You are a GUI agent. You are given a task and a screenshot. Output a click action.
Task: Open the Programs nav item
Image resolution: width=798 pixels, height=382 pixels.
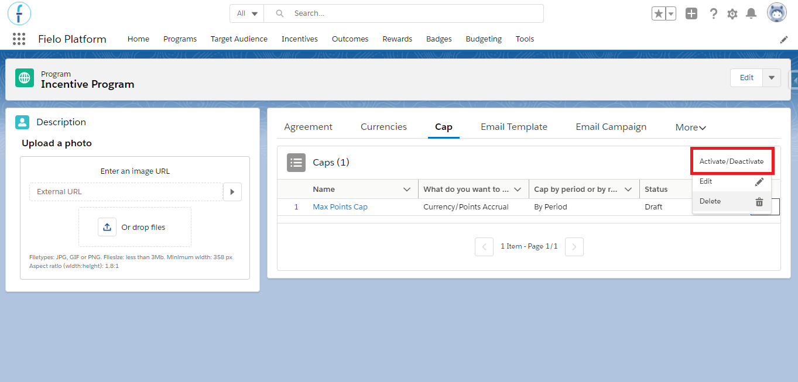click(180, 39)
